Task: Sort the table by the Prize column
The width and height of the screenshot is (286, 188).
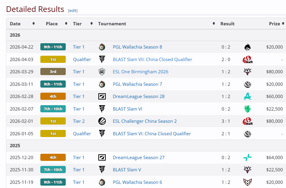Action: tap(283, 24)
